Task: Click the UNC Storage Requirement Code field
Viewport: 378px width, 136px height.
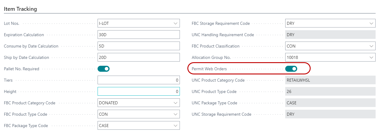Action: pyautogui.click(x=330, y=114)
